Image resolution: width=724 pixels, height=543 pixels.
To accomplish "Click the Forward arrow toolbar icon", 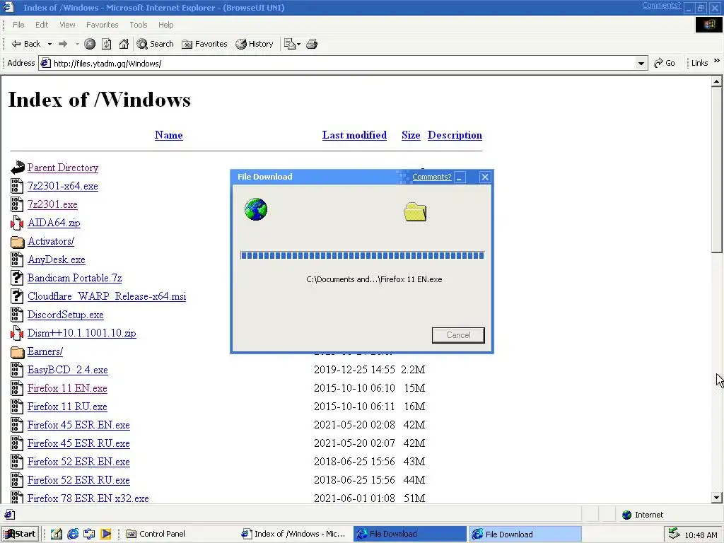I will pos(63,44).
